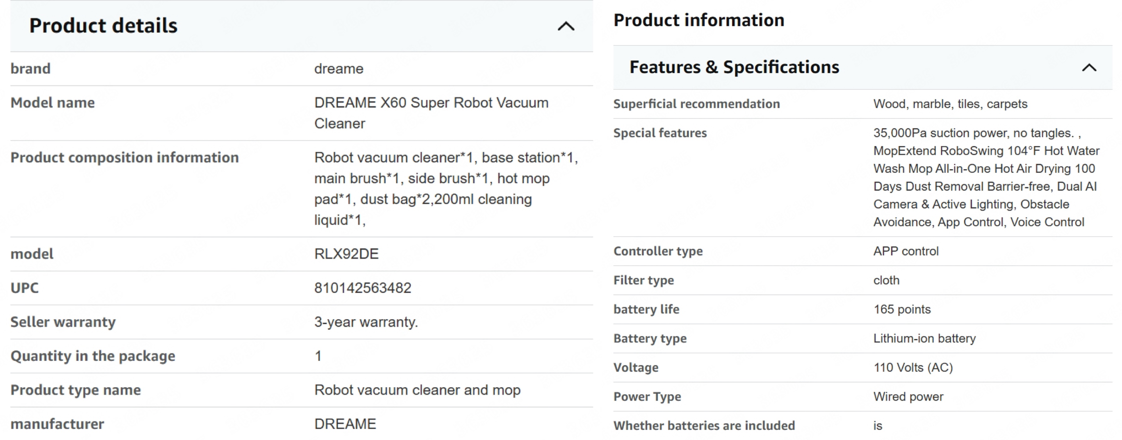The image size is (1122, 440).
Task: Collapse the Features & Specifications chevron
Action: [x=1089, y=68]
